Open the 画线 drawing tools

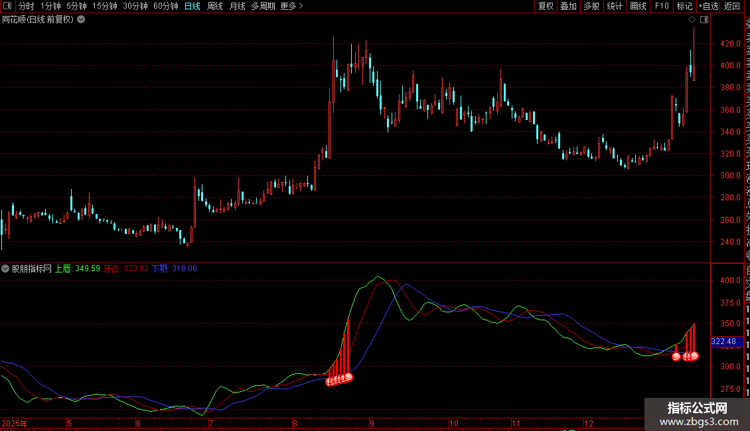pyautogui.click(x=638, y=6)
